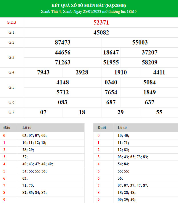Click G.5 number 4148
The height and width of the screenshot is (203, 178).
pyautogui.click(x=63, y=82)
